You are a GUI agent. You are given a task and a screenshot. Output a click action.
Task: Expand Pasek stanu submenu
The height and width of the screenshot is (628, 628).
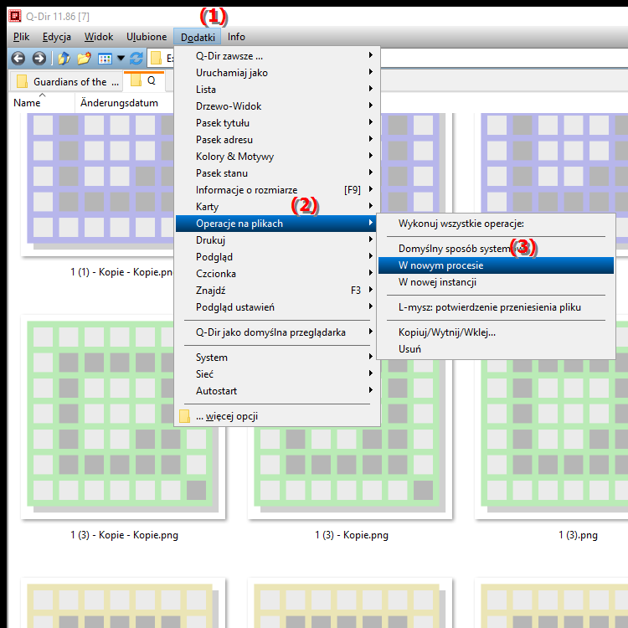(x=277, y=173)
